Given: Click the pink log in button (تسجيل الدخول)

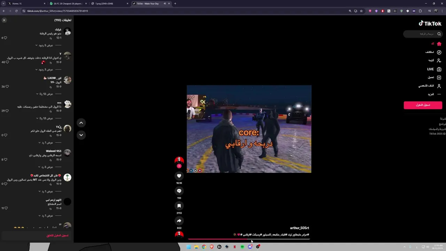Looking at the screenshot, I should pos(423,105).
